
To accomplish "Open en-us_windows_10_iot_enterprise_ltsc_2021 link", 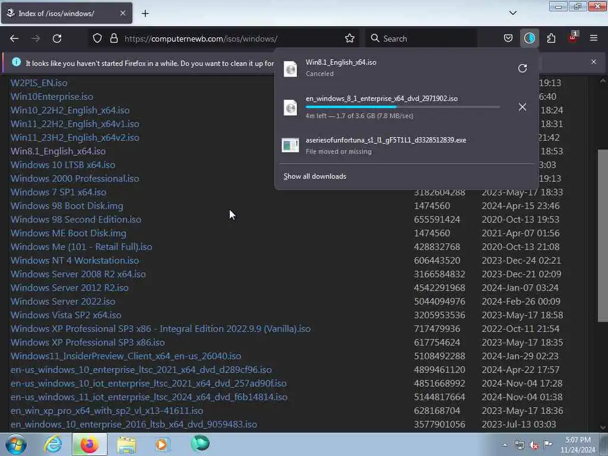I will [148, 384].
